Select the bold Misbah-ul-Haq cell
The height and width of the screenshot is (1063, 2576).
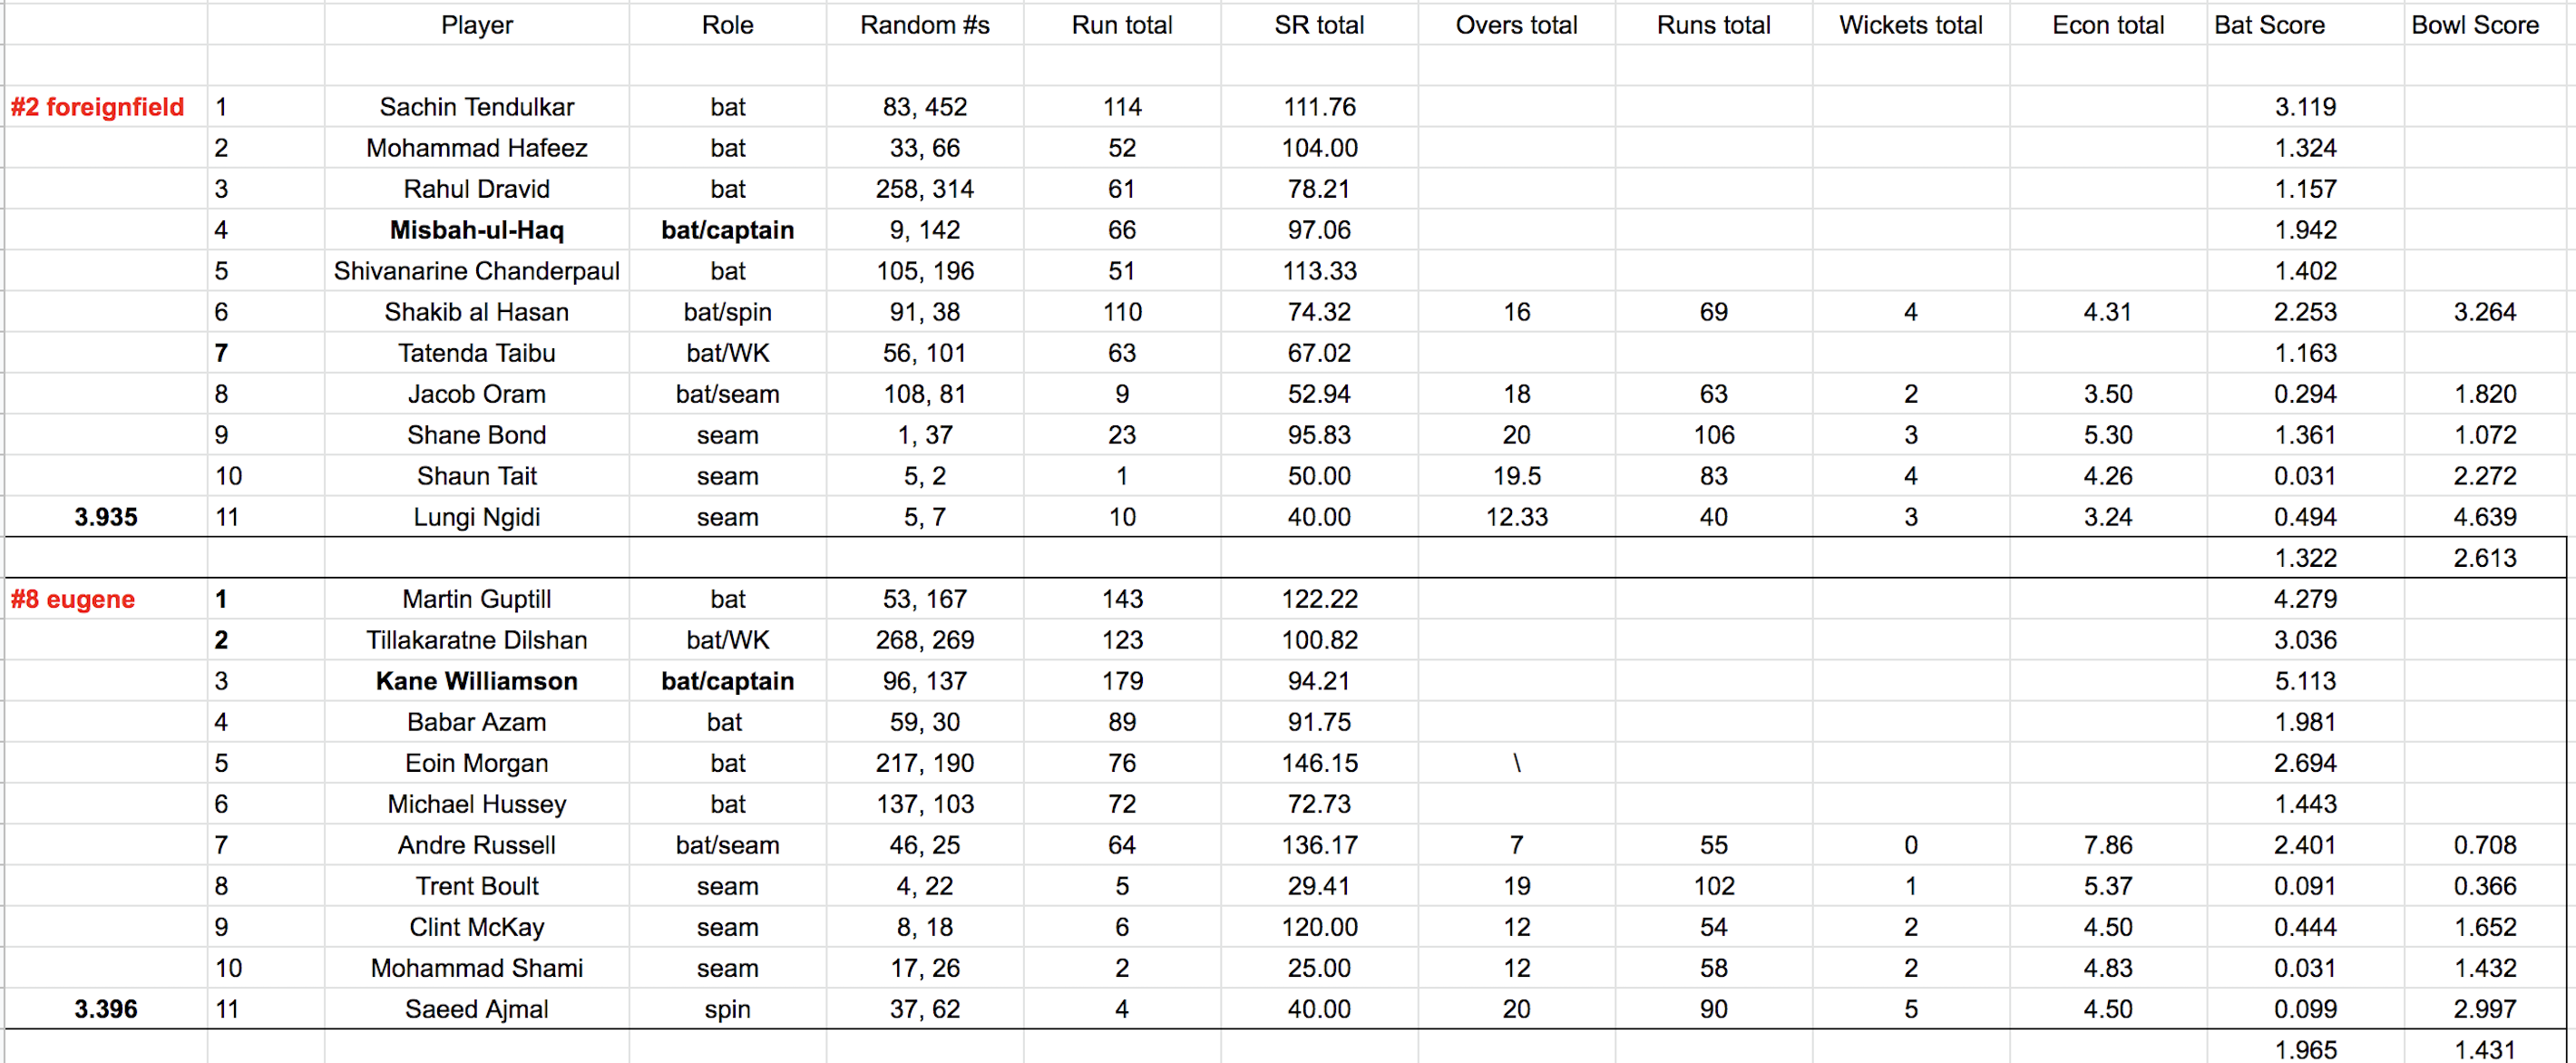(x=476, y=230)
